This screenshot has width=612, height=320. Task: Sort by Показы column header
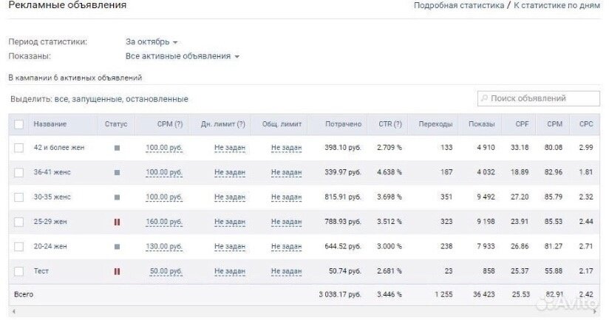(482, 124)
